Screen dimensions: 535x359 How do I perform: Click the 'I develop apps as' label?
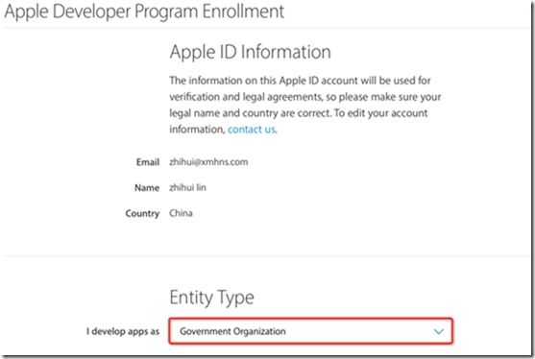coord(123,331)
